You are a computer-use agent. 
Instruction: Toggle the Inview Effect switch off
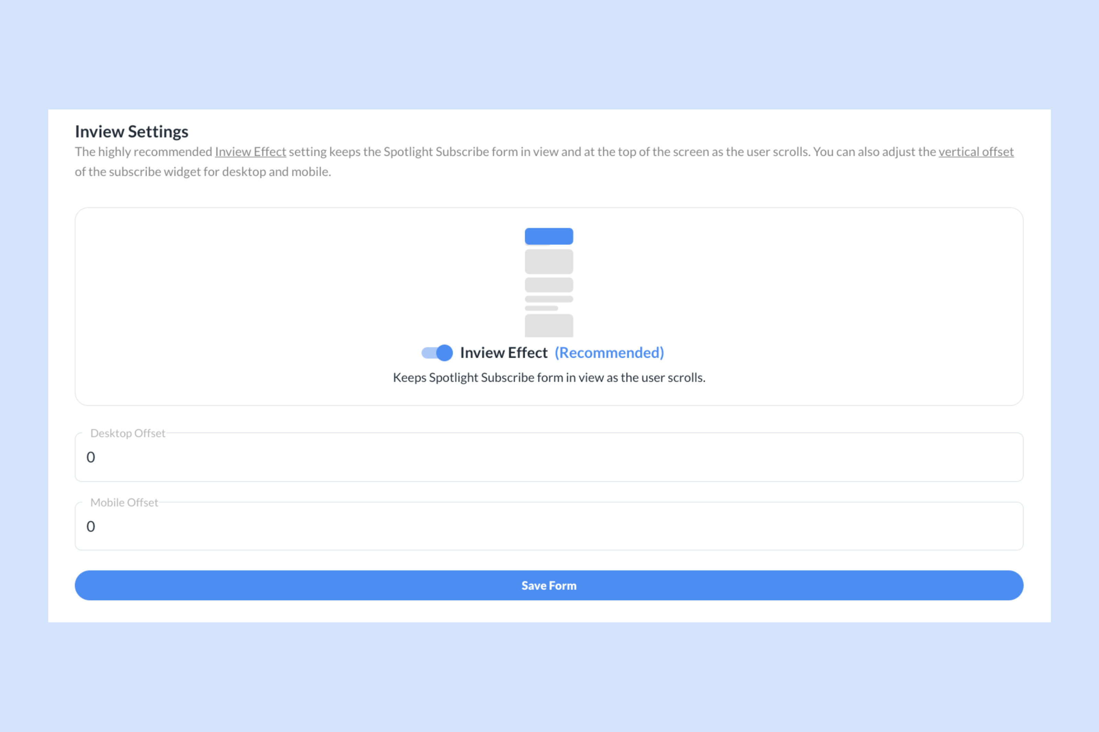coord(437,353)
